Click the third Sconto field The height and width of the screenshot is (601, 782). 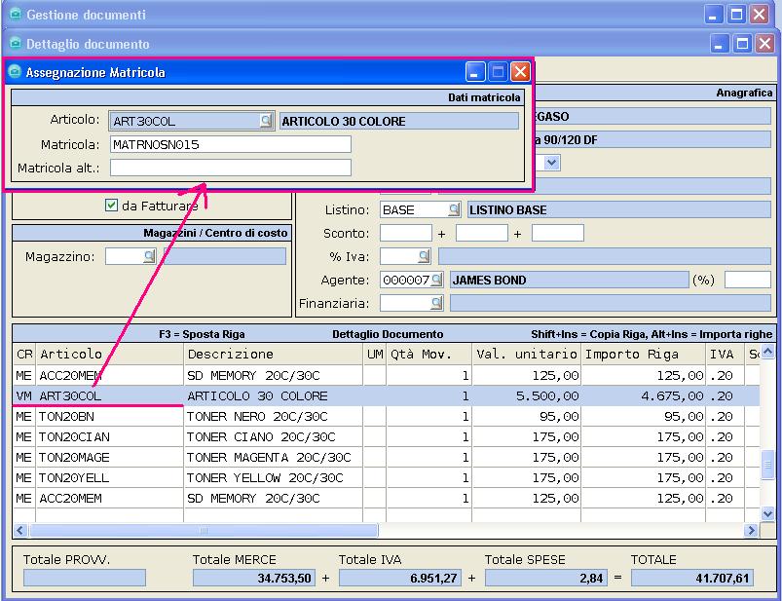(x=558, y=233)
